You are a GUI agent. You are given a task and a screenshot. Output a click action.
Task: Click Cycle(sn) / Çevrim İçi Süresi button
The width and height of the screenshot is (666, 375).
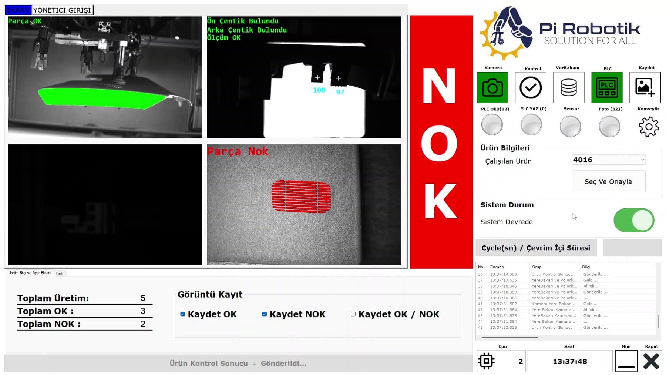click(x=536, y=248)
